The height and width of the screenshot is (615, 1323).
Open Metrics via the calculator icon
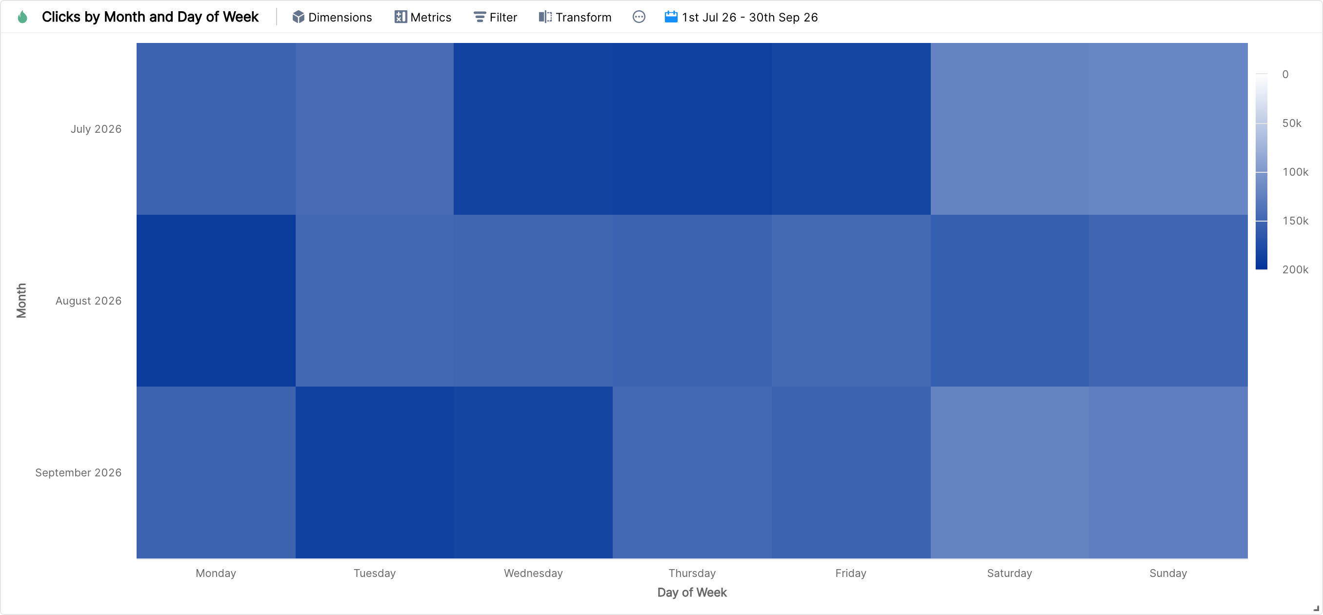401,17
